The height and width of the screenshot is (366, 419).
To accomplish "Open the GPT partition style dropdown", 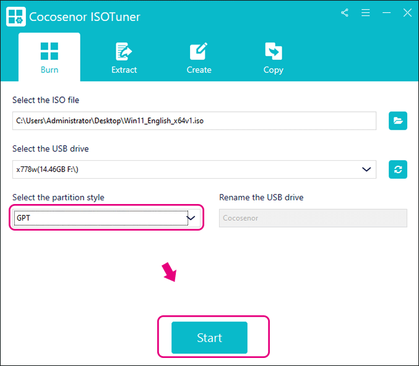I will [107, 218].
